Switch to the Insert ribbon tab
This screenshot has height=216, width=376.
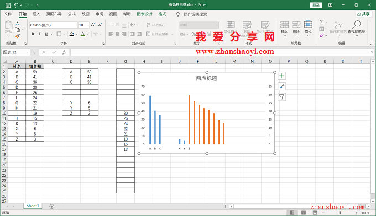point(36,14)
